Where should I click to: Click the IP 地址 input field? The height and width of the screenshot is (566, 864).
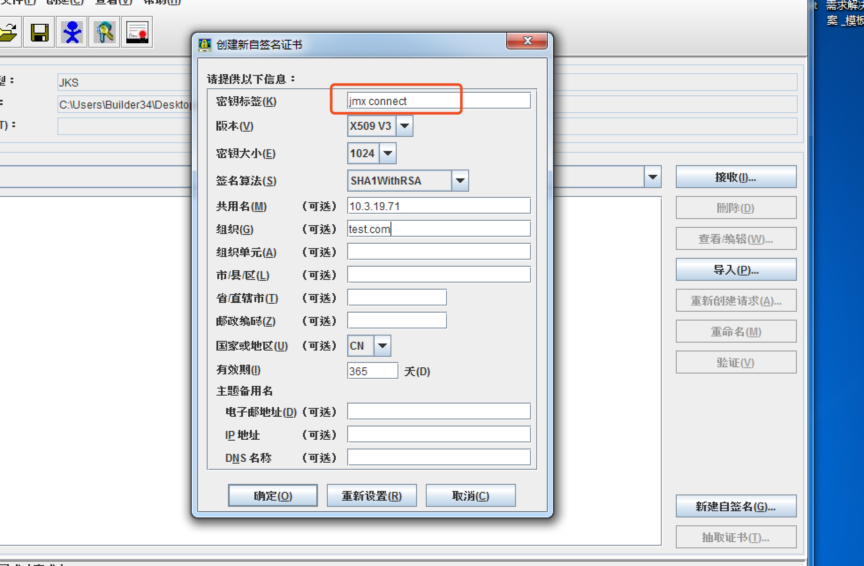click(439, 434)
